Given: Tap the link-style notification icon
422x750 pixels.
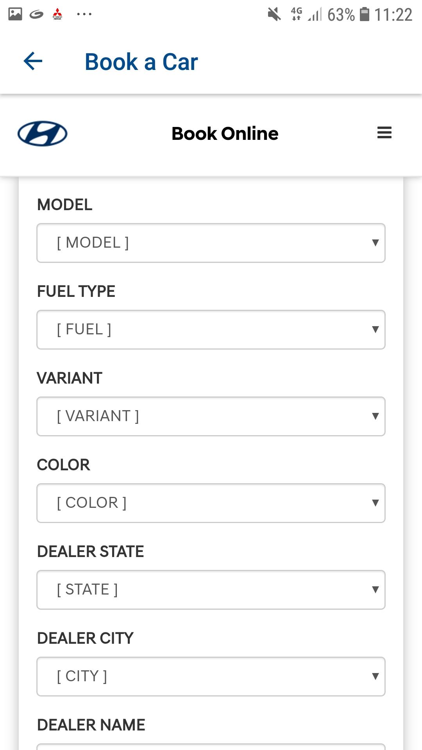Looking at the screenshot, I should [x=36, y=14].
